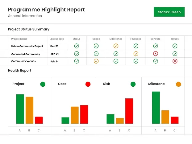Click the red Cost health indicator dot
Screen dimensions: 192x144
click(88, 84)
